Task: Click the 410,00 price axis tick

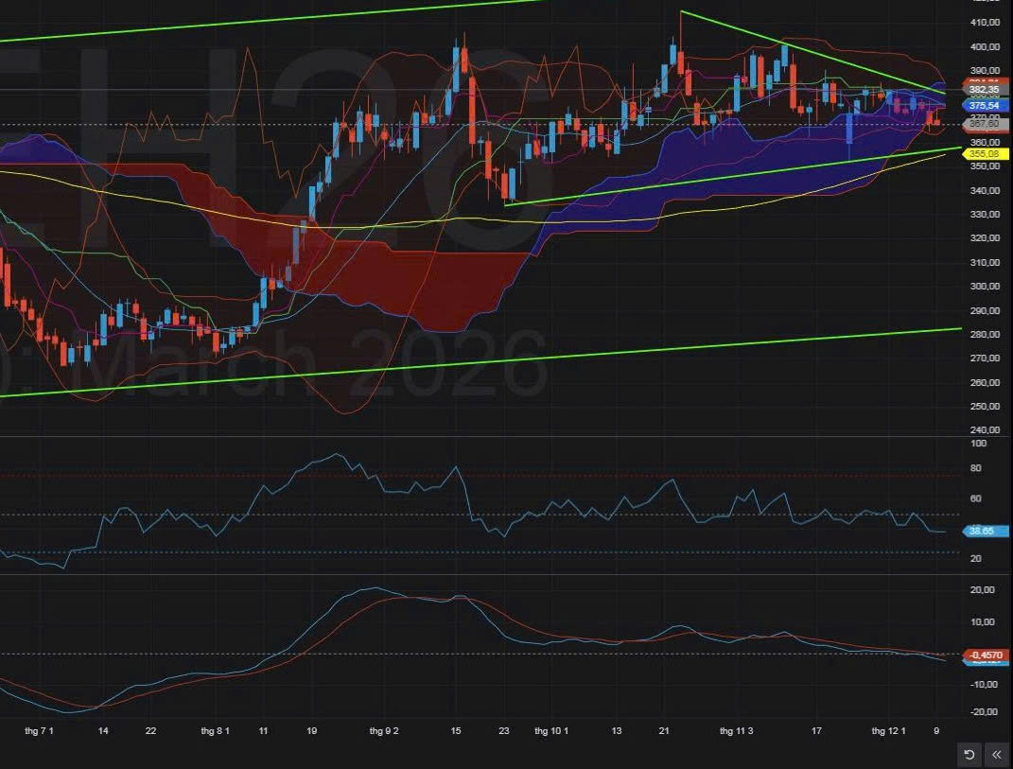Action: pos(985,23)
